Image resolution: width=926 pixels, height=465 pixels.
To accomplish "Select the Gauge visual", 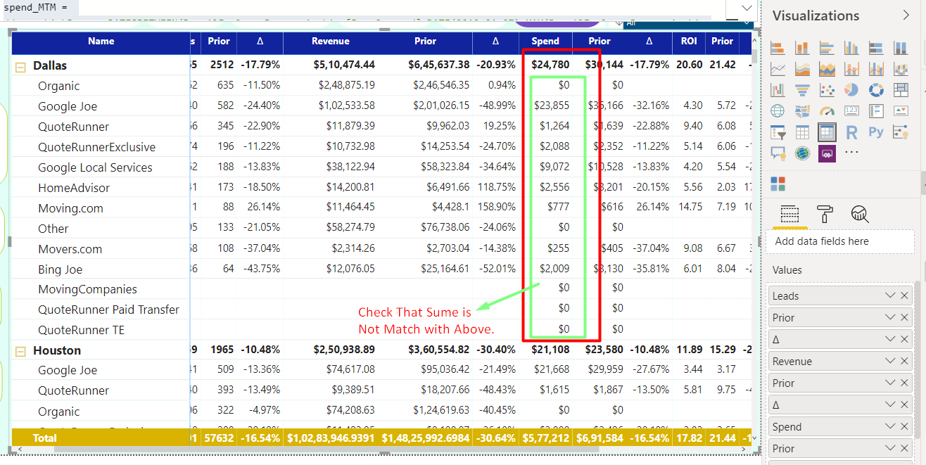I will (827, 111).
